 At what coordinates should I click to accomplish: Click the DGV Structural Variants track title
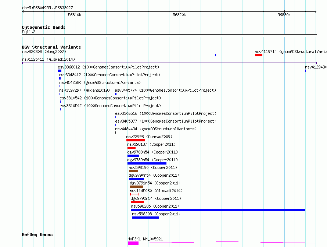(x=51, y=47)
